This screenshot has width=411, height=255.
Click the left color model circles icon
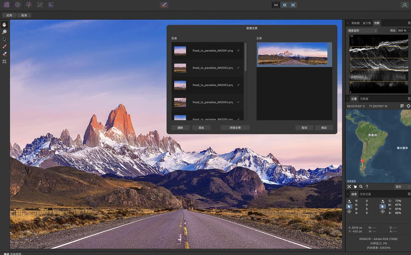point(349,201)
